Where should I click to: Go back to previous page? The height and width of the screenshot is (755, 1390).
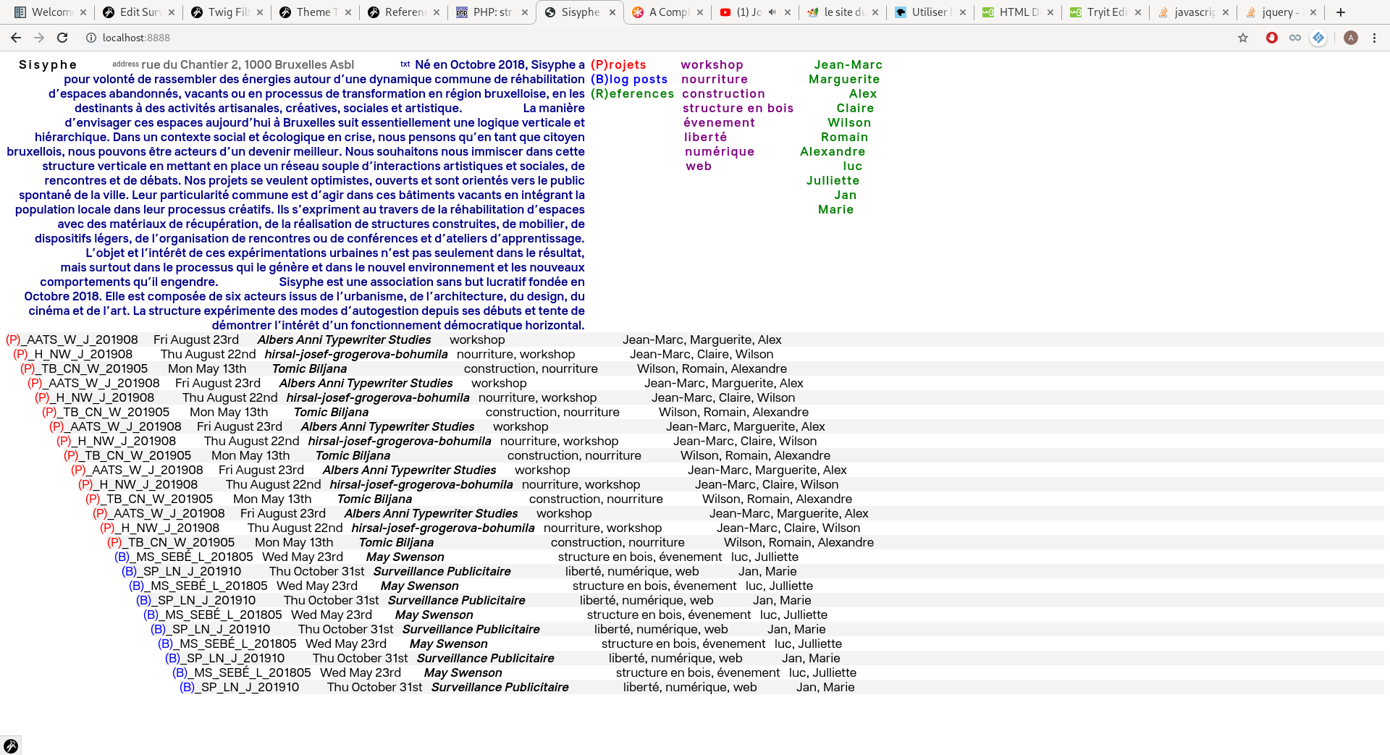click(x=16, y=38)
